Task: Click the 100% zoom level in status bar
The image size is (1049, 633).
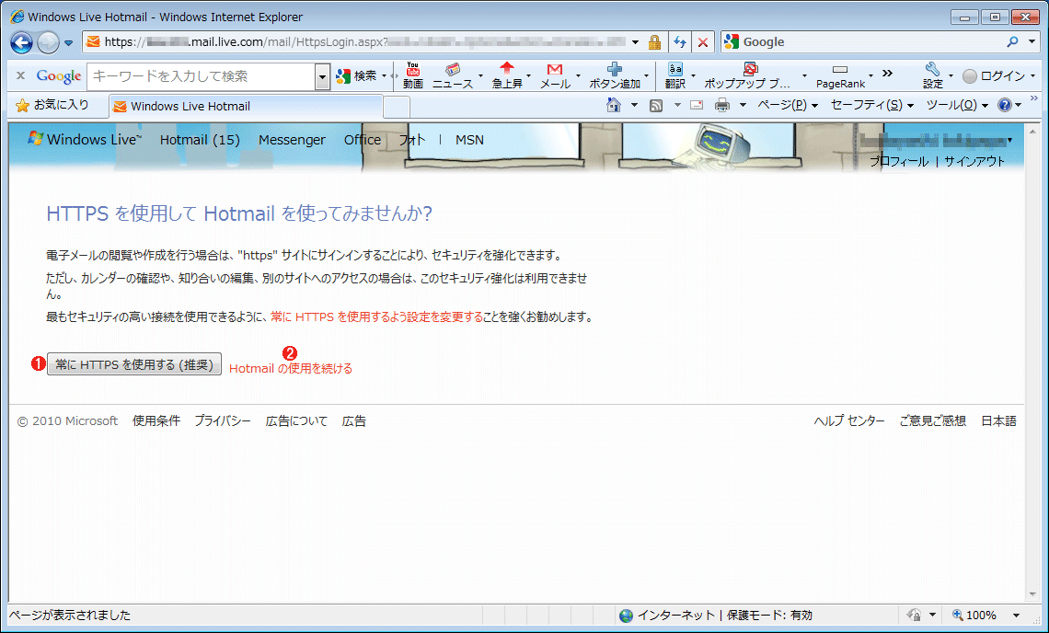Action: pyautogui.click(x=981, y=615)
